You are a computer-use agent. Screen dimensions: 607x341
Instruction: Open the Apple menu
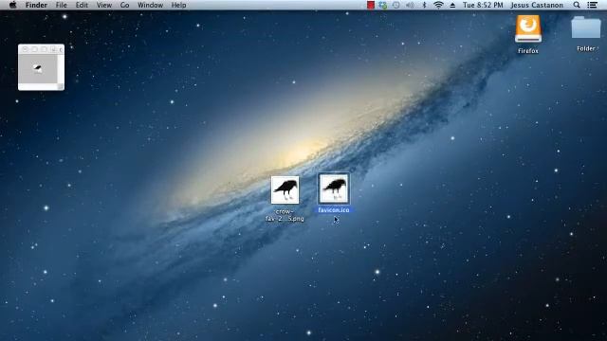pyautogui.click(x=12, y=5)
